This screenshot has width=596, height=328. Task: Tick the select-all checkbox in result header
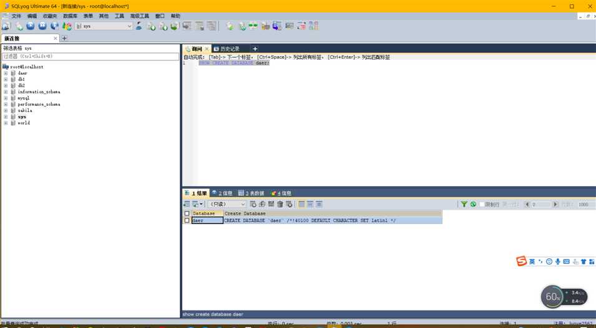pos(187,213)
